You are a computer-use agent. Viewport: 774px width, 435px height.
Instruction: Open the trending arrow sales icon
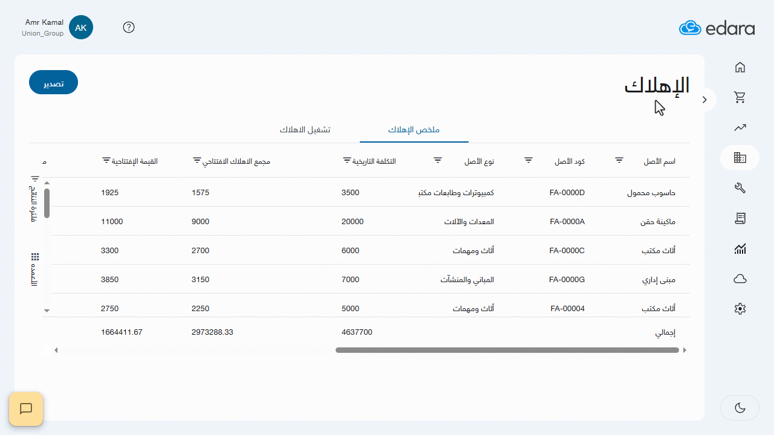click(x=740, y=127)
